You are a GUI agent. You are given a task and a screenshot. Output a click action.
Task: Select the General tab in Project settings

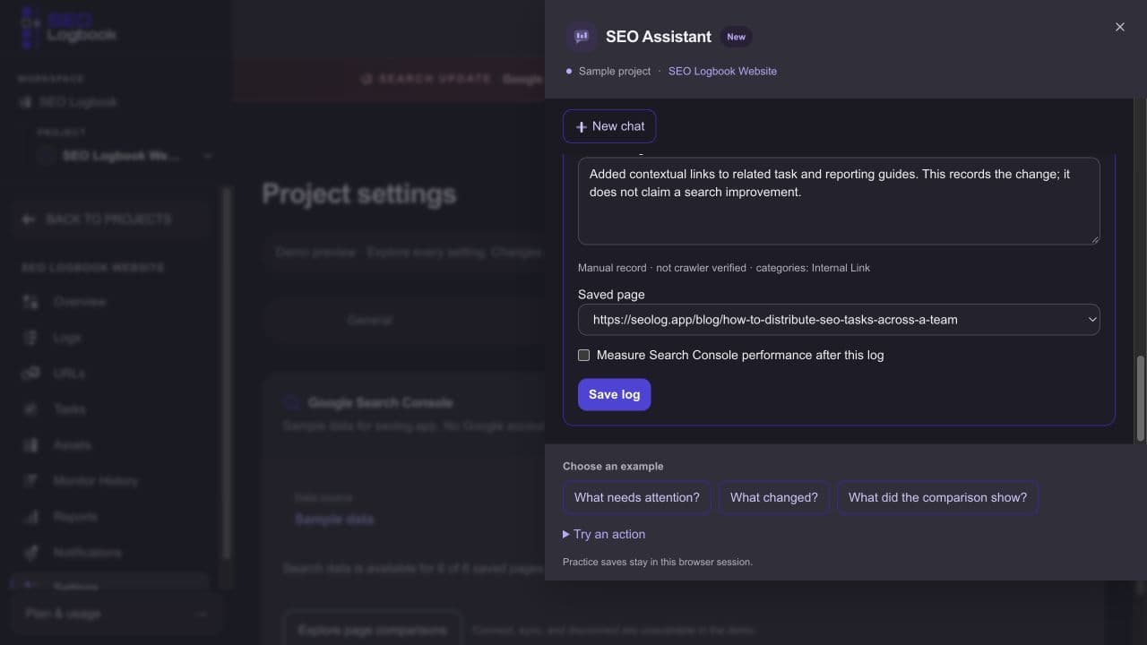click(369, 320)
